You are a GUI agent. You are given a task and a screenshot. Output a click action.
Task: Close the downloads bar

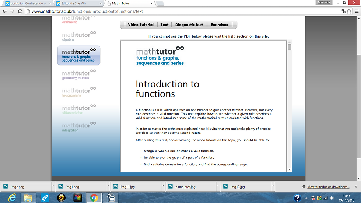point(356,187)
